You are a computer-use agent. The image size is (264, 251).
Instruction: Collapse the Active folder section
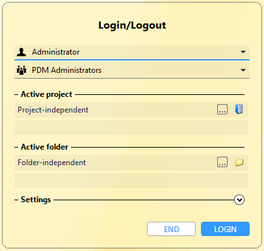(16, 147)
